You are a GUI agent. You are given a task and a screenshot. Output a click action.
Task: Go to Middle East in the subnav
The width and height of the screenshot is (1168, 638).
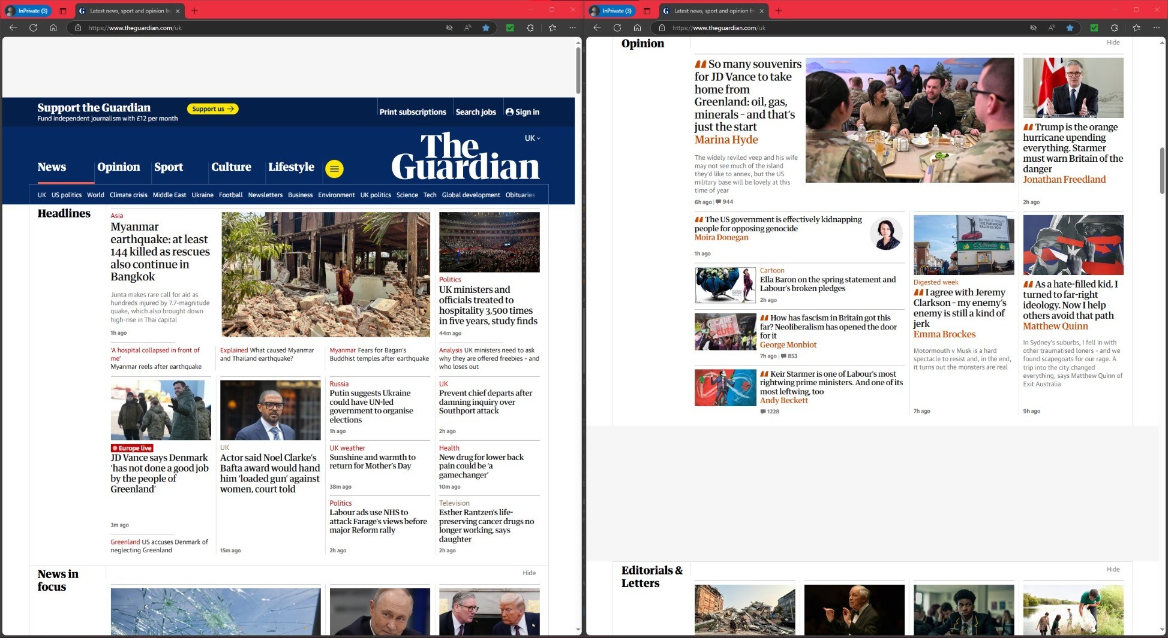tap(169, 195)
